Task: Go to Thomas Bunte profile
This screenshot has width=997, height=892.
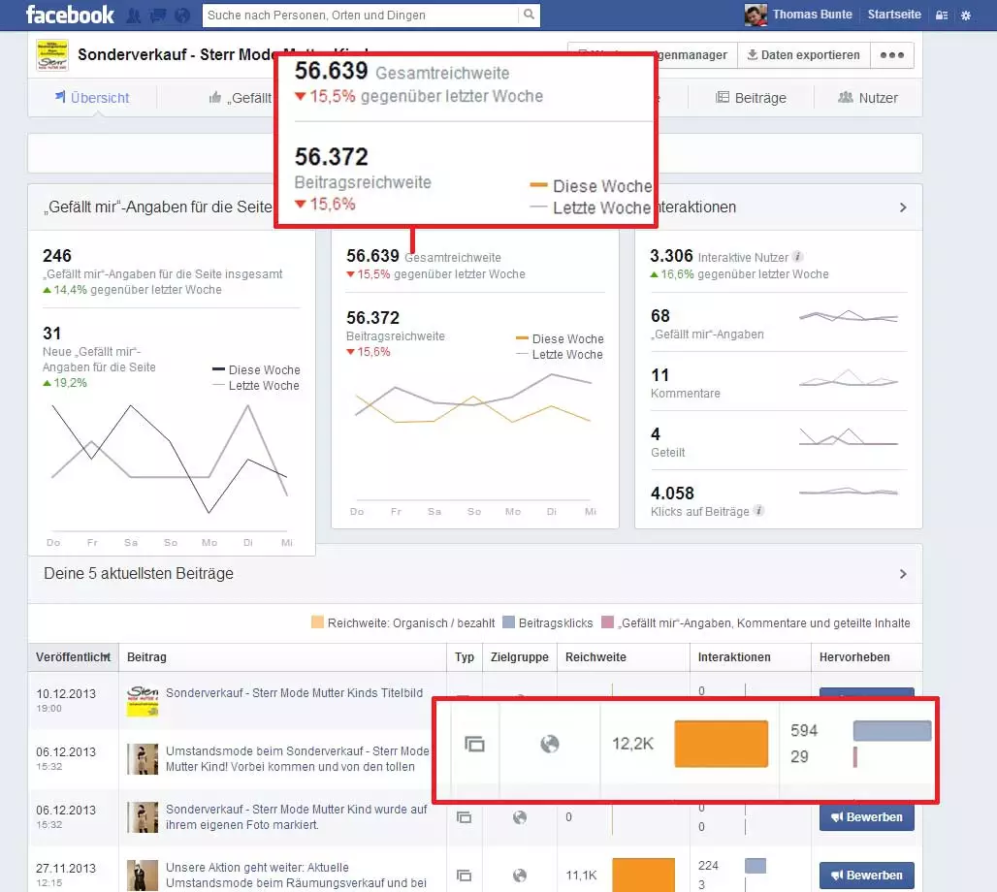Action: click(812, 15)
